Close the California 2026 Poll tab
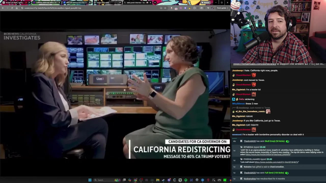326x183 pixels. (x=59, y=3)
